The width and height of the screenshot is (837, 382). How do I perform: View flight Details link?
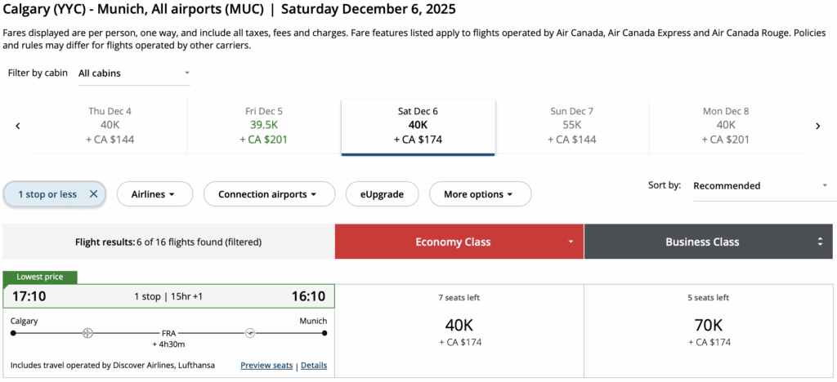click(314, 366)
